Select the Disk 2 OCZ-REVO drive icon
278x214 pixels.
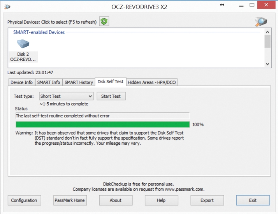point(23,51)
